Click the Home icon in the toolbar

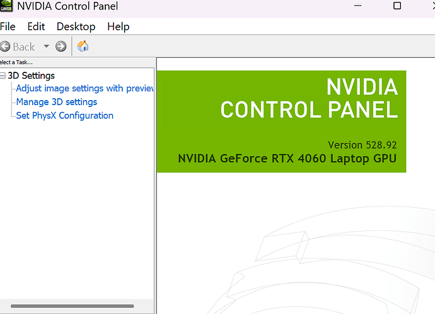click(83, 46)
